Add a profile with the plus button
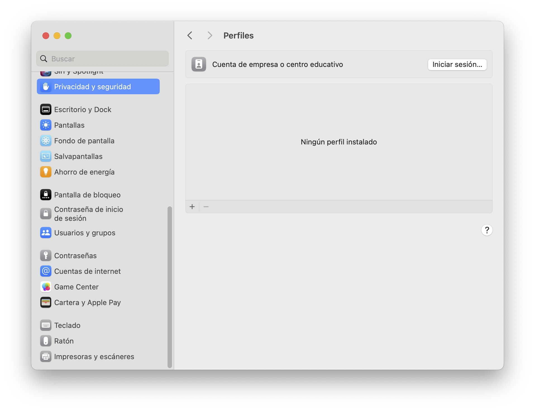535x411 pixels. (x=192, y=207)
